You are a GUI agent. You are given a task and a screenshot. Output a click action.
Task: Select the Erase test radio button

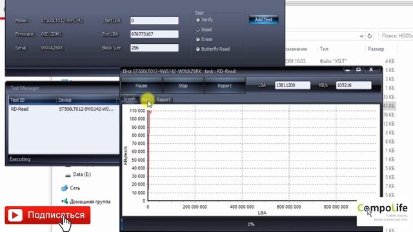click(x=197, y=39)
